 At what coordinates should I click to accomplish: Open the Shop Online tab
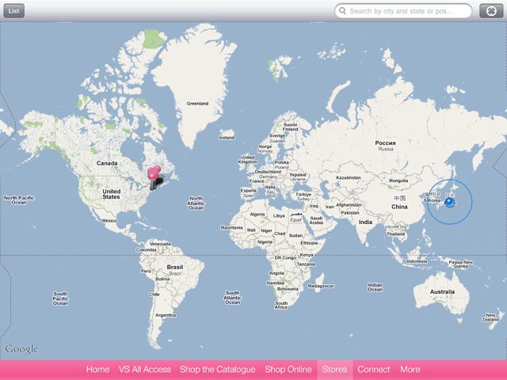(x=288, y=370)
